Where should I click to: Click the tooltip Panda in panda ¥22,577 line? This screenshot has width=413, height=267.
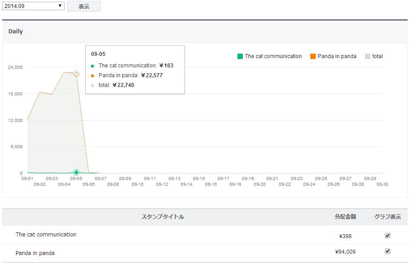127,75
